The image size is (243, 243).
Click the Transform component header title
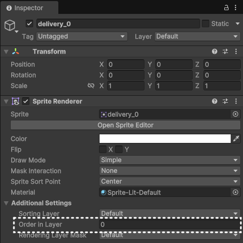[49, 51]
